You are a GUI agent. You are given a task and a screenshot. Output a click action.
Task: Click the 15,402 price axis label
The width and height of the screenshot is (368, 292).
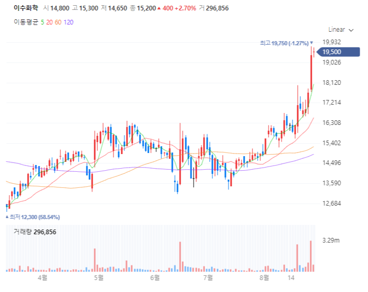(x=332, y=143)
